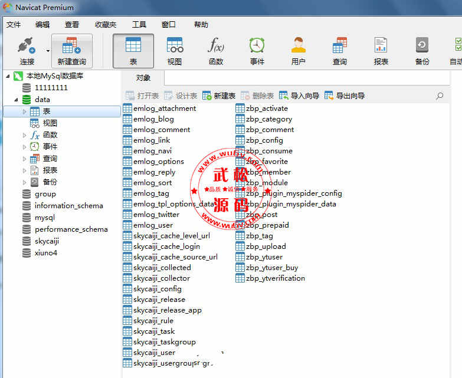Expand the 函数 tree node arrow
The image size is (462, 378).
click(24, 135)
